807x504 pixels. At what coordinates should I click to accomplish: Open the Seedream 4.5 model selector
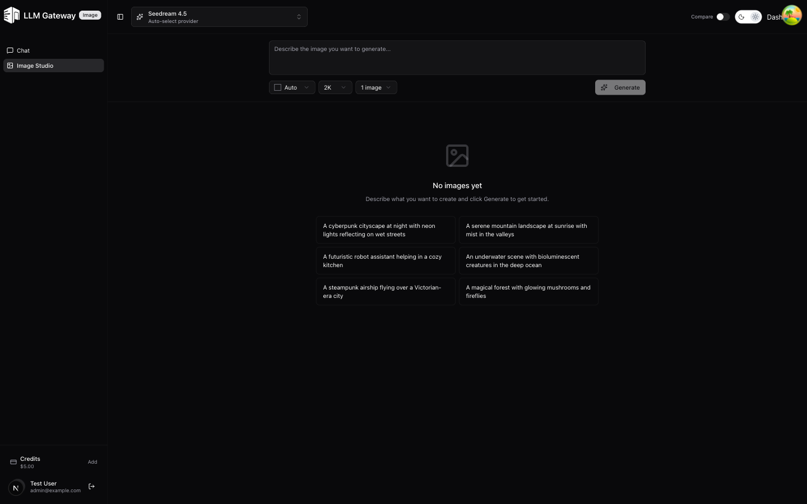[219, 17]
